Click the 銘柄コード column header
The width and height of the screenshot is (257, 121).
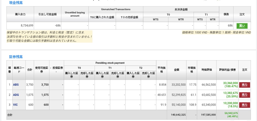[x=17, y=70]
